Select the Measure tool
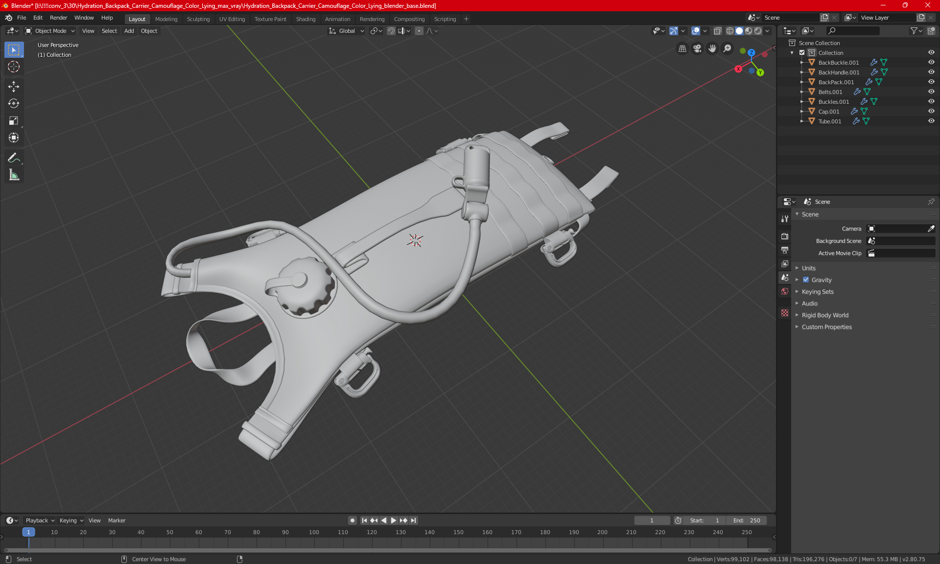Viewport: 940px width, 564px height. pyautogui.click(x=14, y=175)
